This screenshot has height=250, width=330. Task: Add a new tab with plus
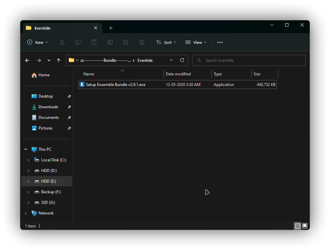(111, 28)
